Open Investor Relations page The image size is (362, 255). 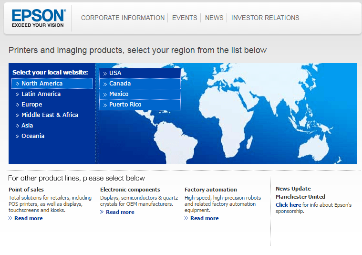pos(265,18)
